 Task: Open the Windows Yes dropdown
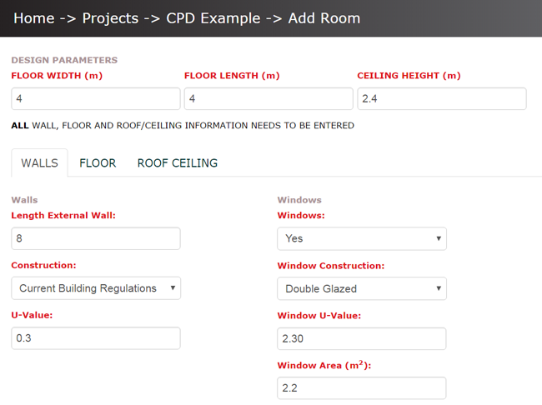click(362, 238)
